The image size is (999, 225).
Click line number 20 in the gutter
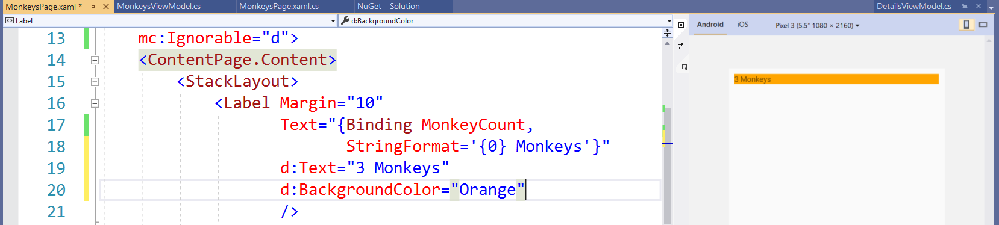coord(56,190)
